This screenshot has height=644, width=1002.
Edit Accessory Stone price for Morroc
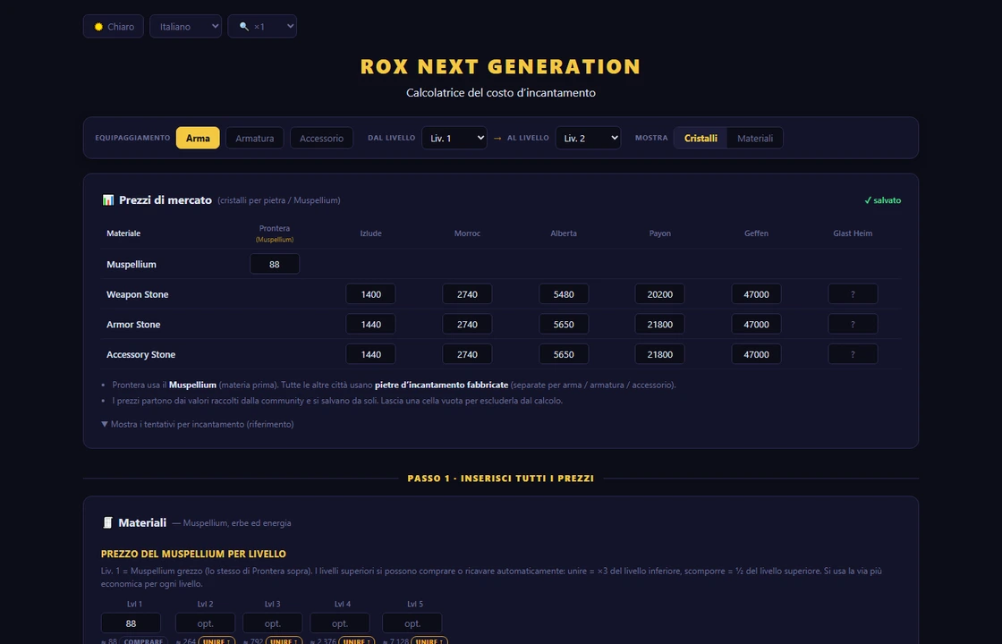(467, 354)
